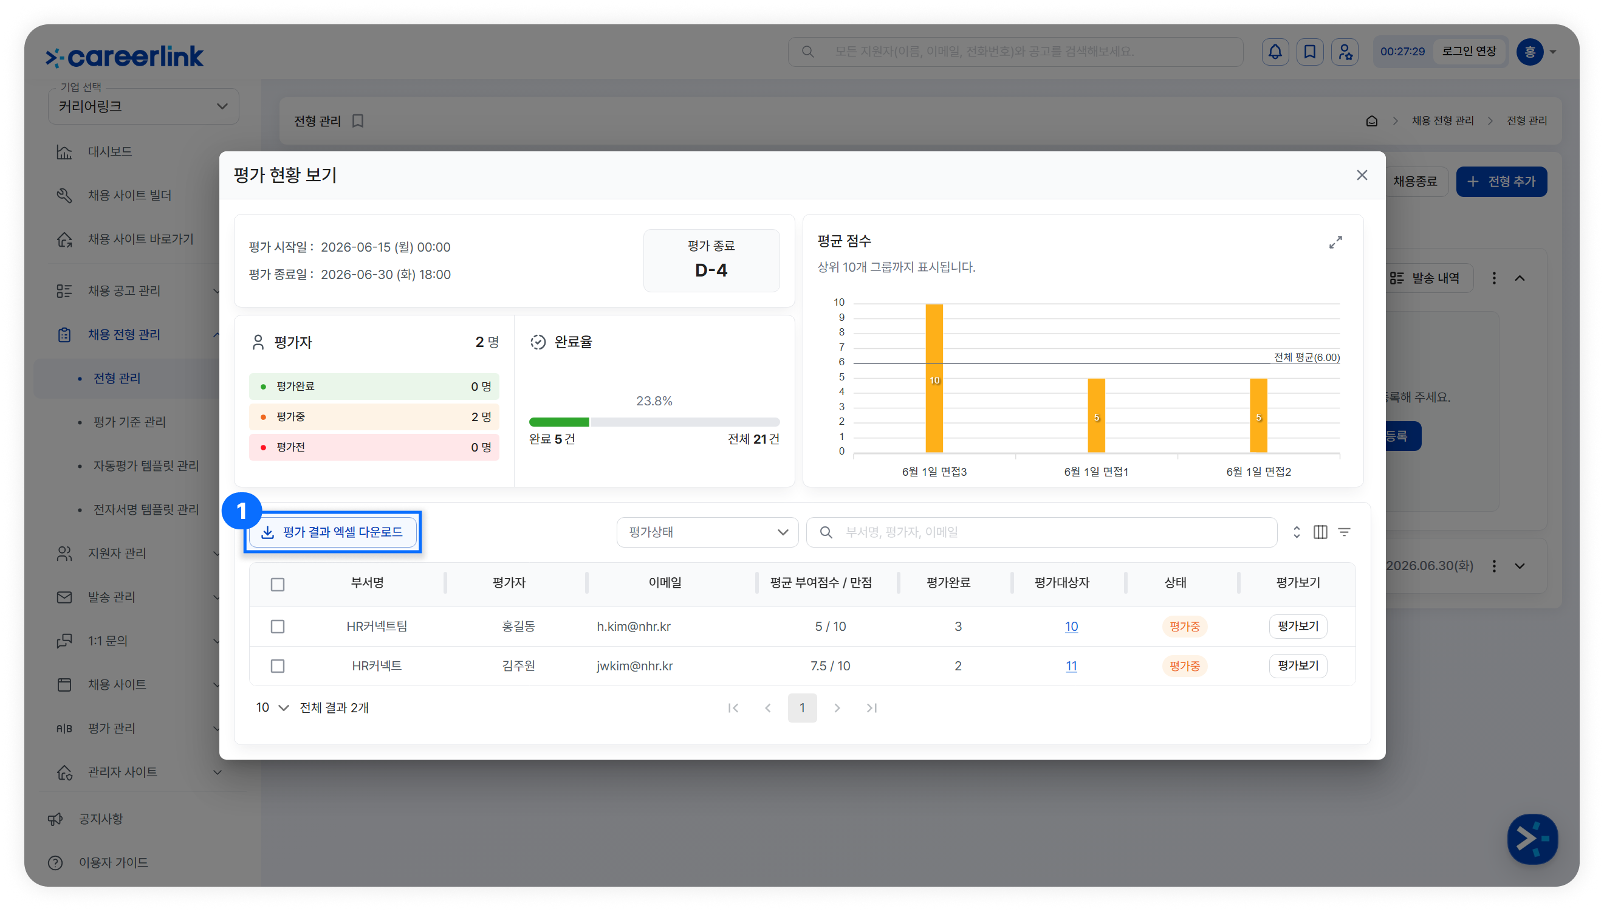Open 이용자 가이드 in the sidebar
Viewport: 1604px width, 911px height.
113,863
